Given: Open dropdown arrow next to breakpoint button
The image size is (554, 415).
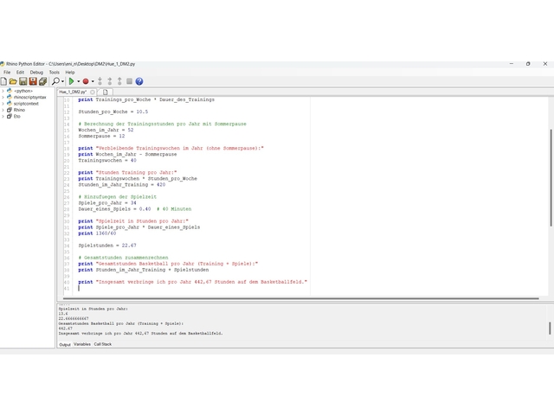Looking at the screenshot, I should (x=93, y=81).
